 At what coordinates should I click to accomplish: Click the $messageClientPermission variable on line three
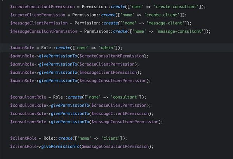click(39, 23)
